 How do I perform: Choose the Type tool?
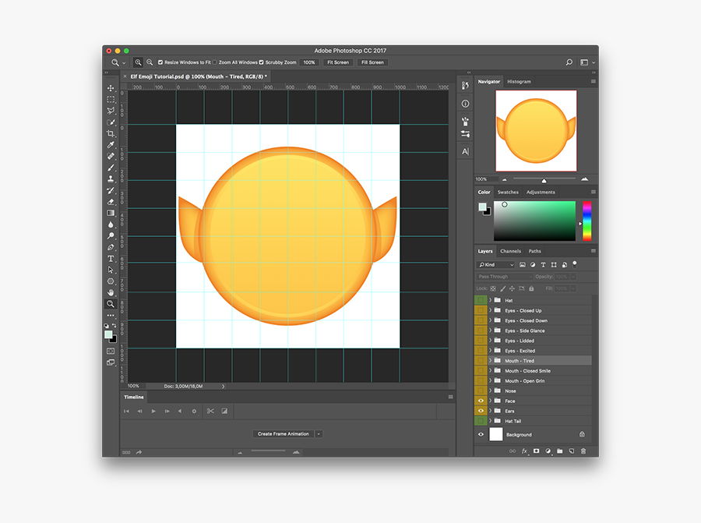pyautogui.click(x=111, y=259)
